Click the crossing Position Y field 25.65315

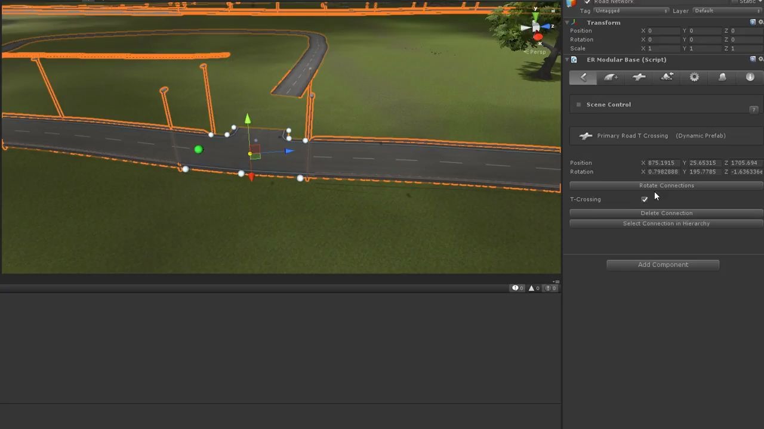coord(706,163)
